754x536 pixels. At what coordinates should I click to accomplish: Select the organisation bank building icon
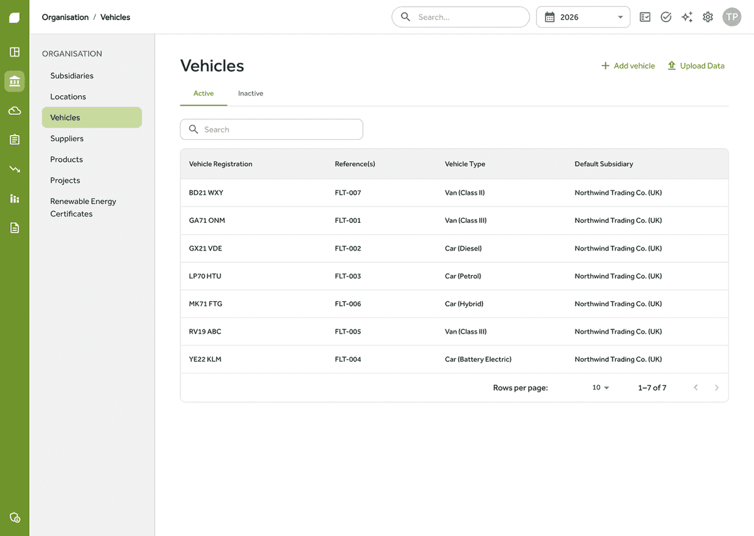point(14,81)
